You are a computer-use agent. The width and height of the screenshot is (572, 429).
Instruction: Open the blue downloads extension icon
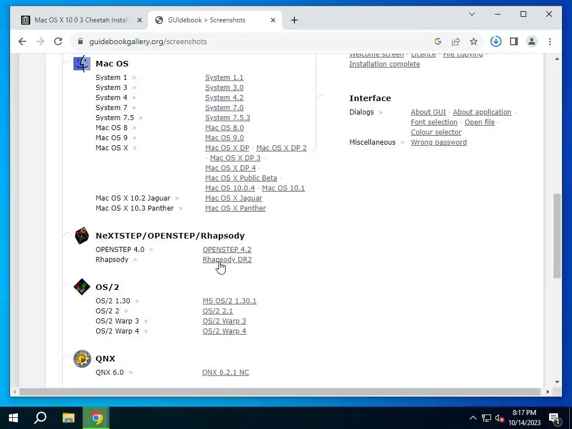[x=495, y=41]
